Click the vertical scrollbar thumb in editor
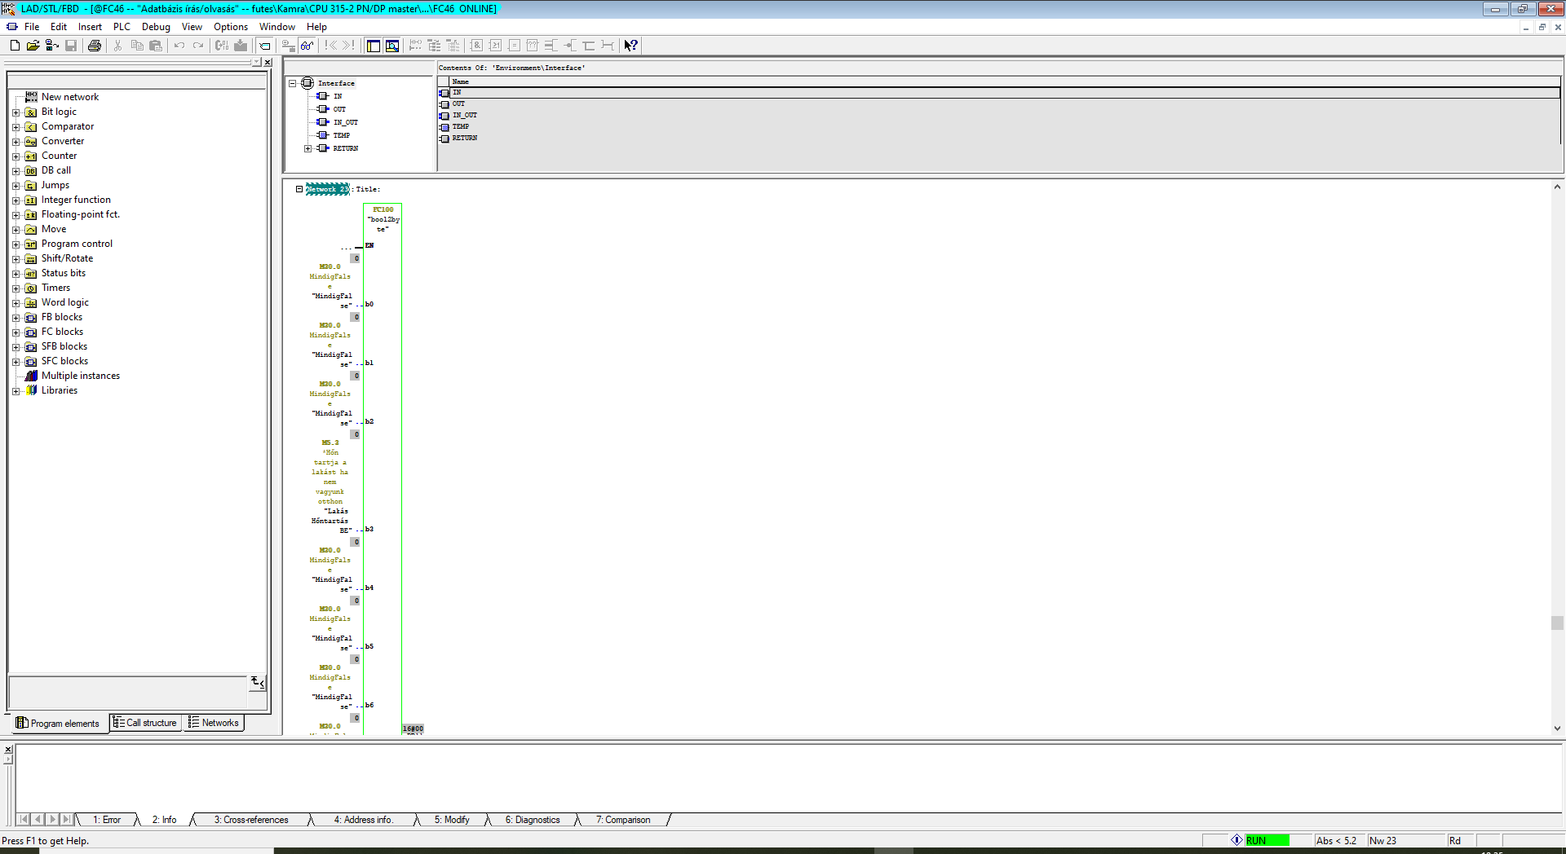Viewport: 1566px width, 854px height. point(1557,623)
